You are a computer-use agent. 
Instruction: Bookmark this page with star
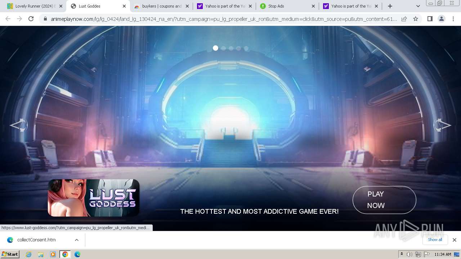[416, 19]
